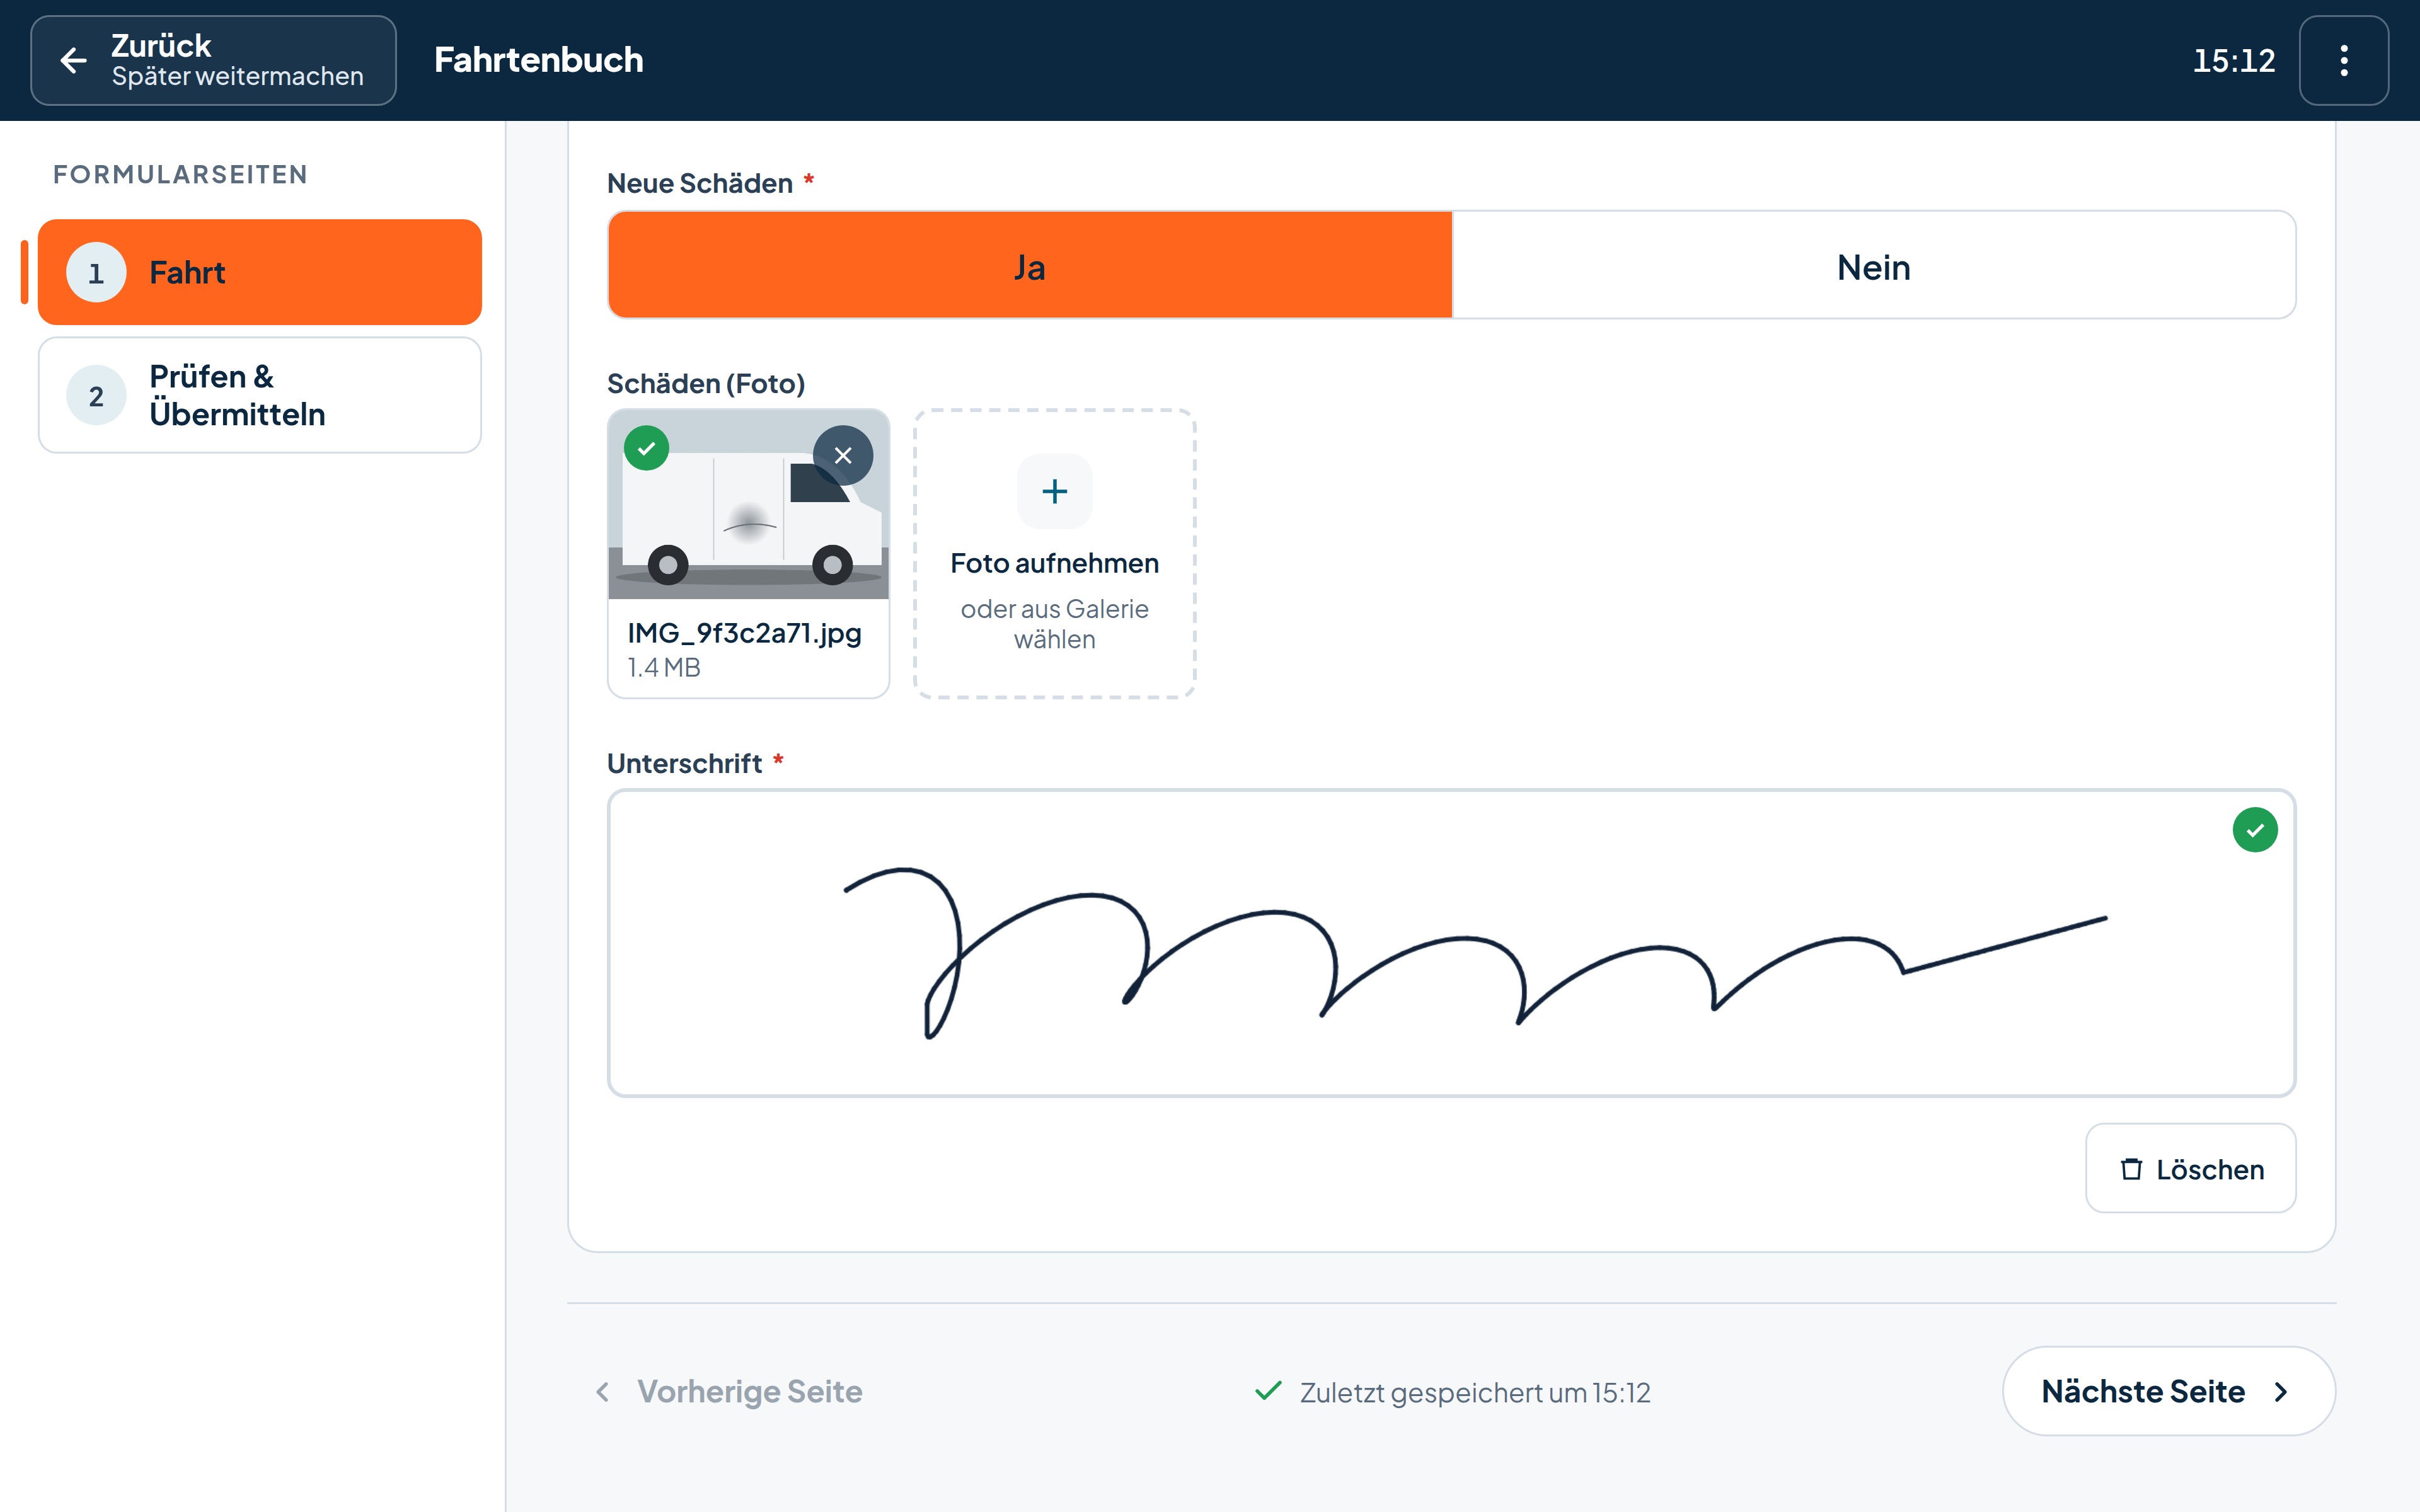This screenshot has height=1512, width=2420.
Task: Go to page Prüfen & Übermitteln
Action: 260,395
